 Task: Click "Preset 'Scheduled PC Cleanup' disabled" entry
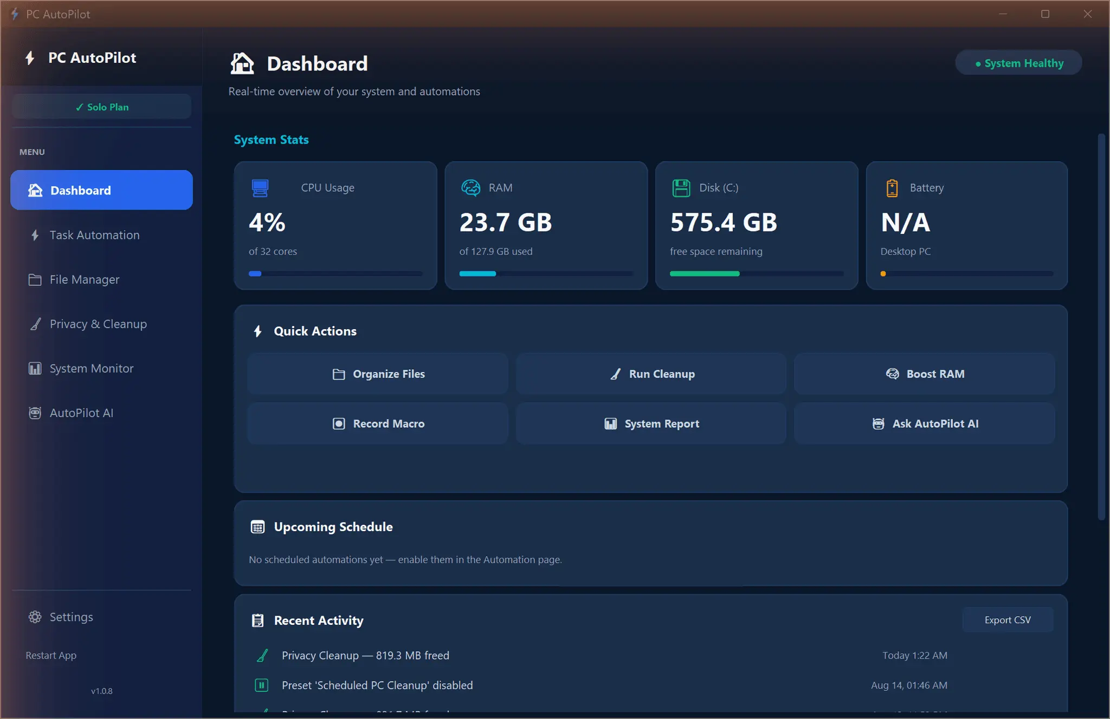coord(377,685)
